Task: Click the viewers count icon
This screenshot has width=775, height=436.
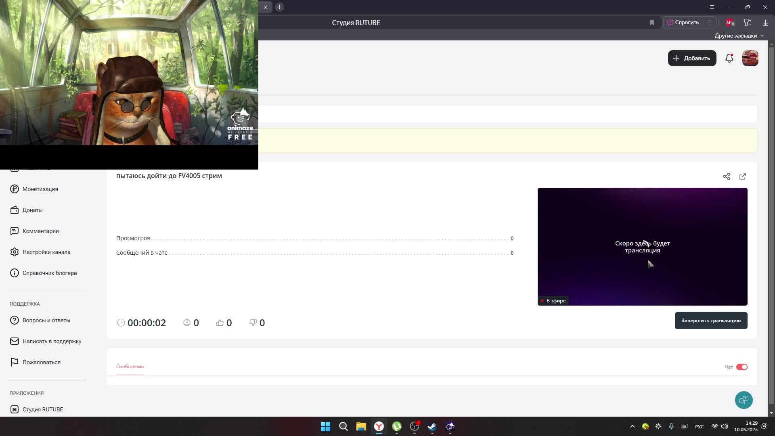Action: 187,323
